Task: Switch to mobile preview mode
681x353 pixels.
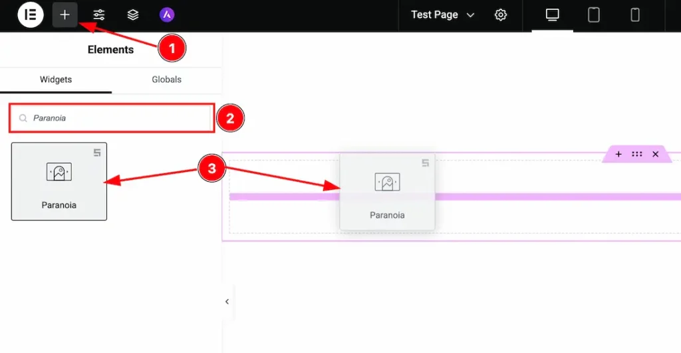Action: [x=635, y=15]
